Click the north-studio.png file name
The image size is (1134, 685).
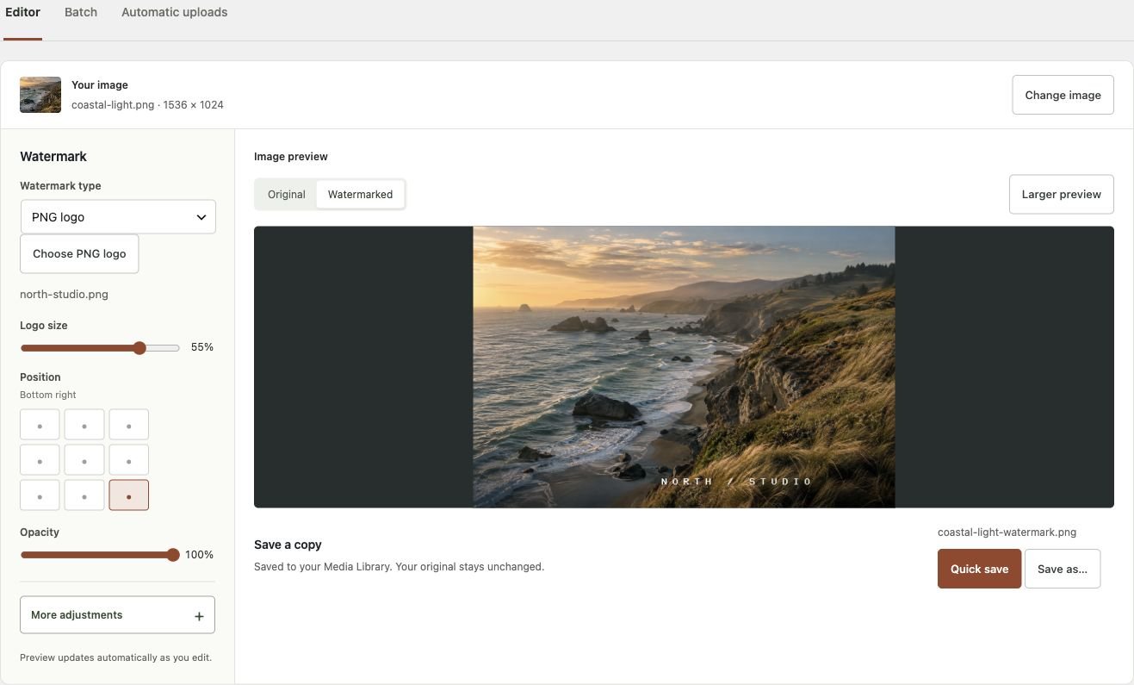[65, 295]
